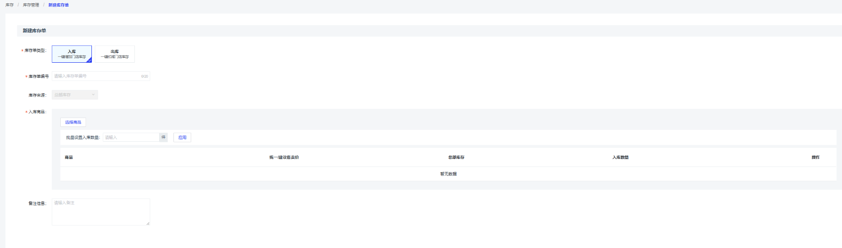Click the blue checkmark corner on 入库
842x248 pixels.
click(89, 60)
